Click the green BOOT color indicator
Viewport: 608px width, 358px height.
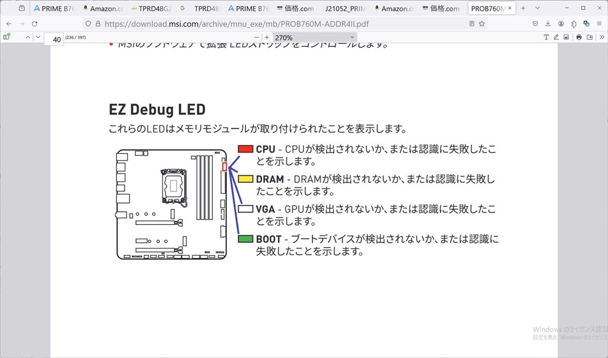(245, 239)
